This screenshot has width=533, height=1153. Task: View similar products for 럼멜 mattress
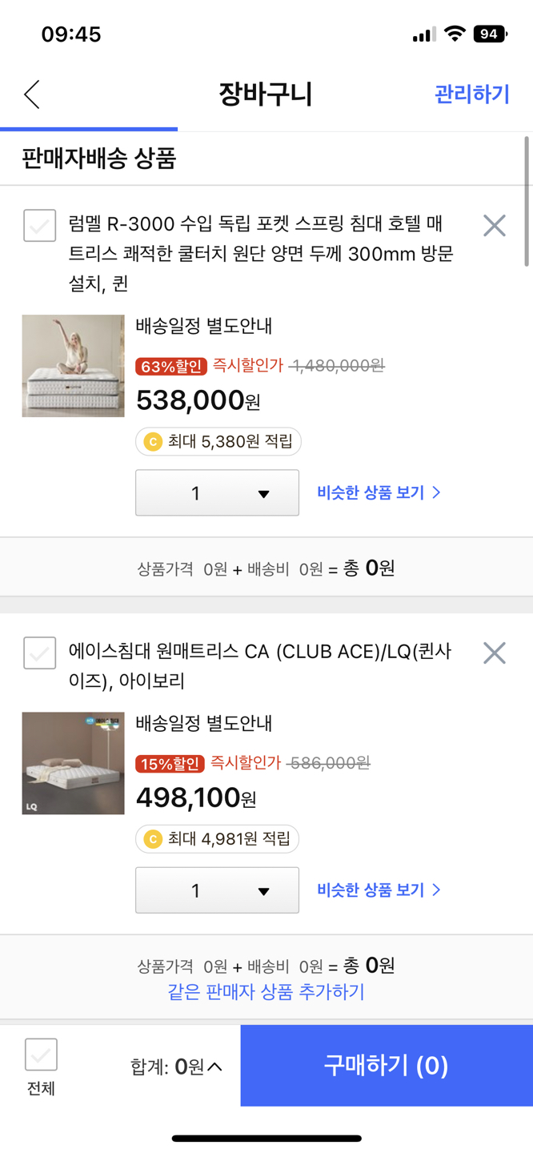pyautogui.click(x=379, y=492)
